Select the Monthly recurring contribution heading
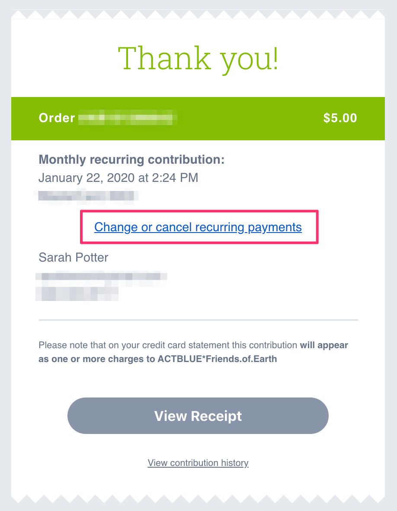Viewport: 397px width, 511px height. click(131, 160)
